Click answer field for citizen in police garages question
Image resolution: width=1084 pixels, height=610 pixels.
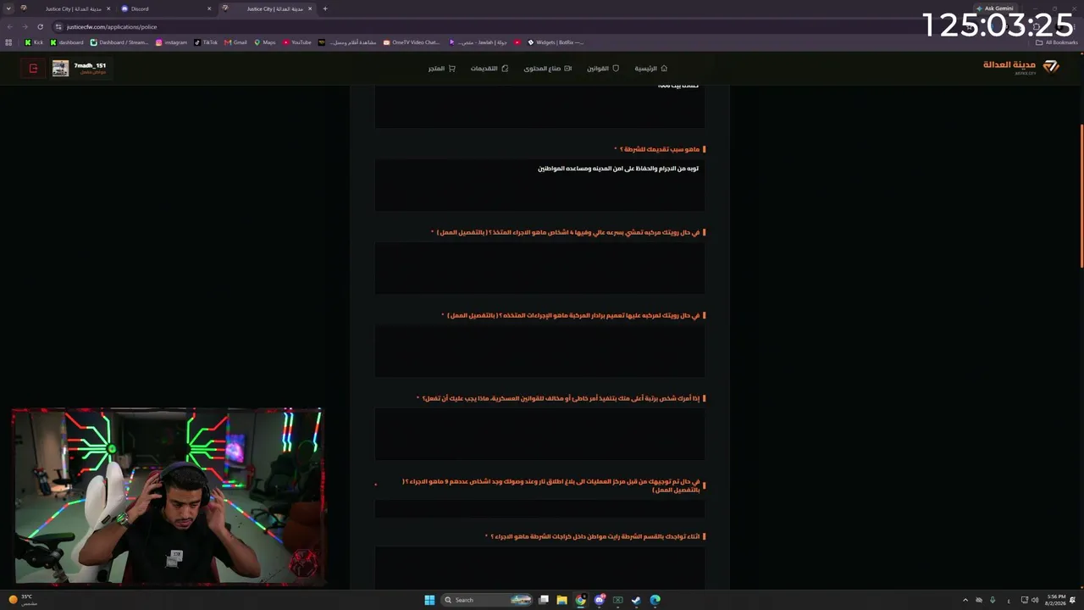coord(539,566)
